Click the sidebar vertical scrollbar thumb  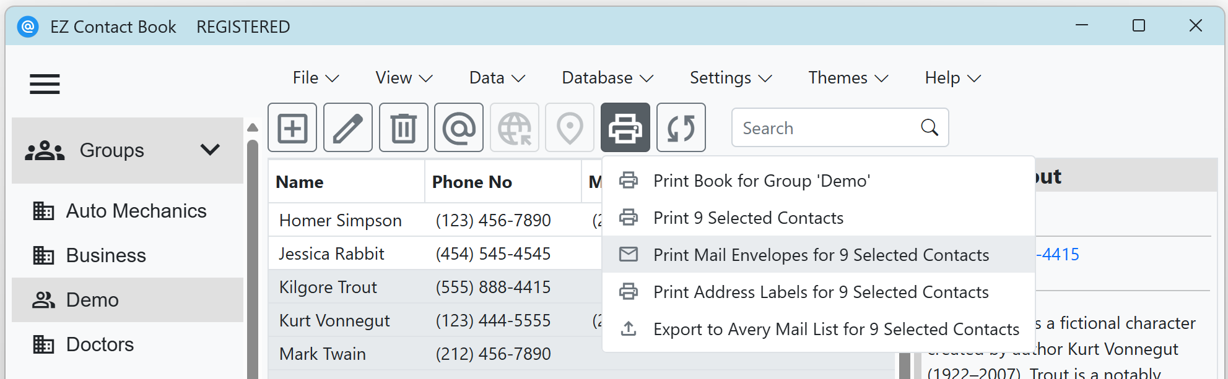click(252, 260)
